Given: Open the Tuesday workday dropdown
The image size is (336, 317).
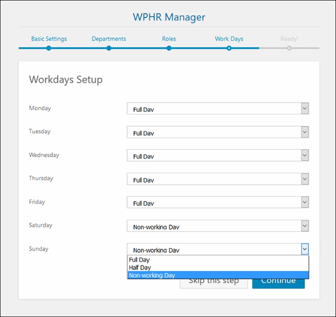Looking at the screenshot, I should (218, 132).
